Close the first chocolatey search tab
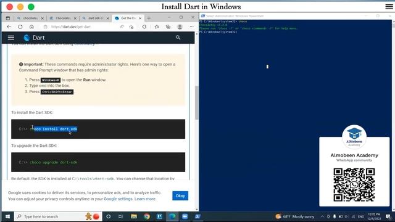Image resolution: width=395 pixels, height=222 pixels. tap(43, 18)
